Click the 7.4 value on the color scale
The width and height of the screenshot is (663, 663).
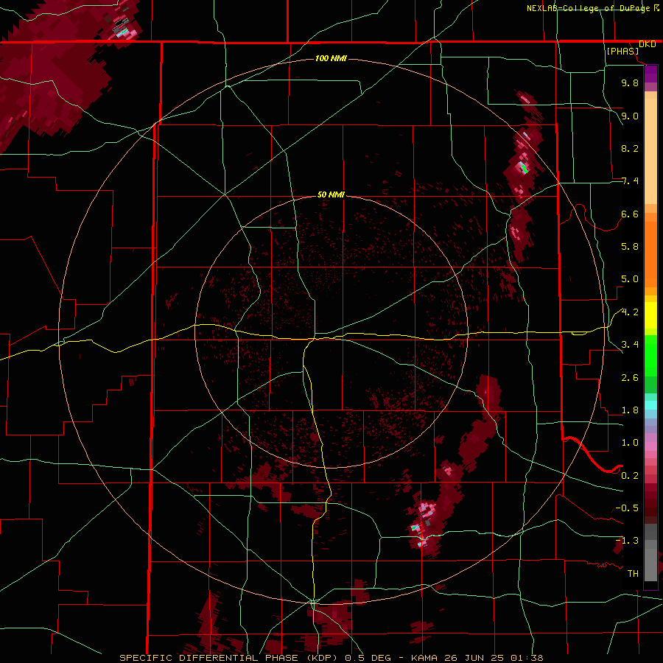click(630, 181)
